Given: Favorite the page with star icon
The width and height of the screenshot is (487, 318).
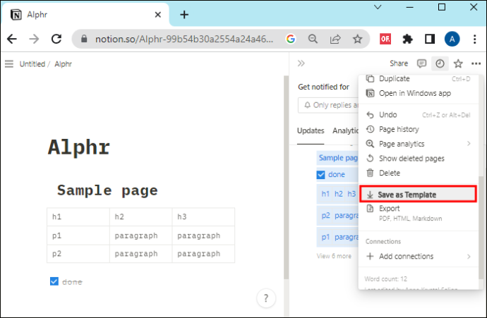Looking at the screenshot, I should click(x=458, y=63).
